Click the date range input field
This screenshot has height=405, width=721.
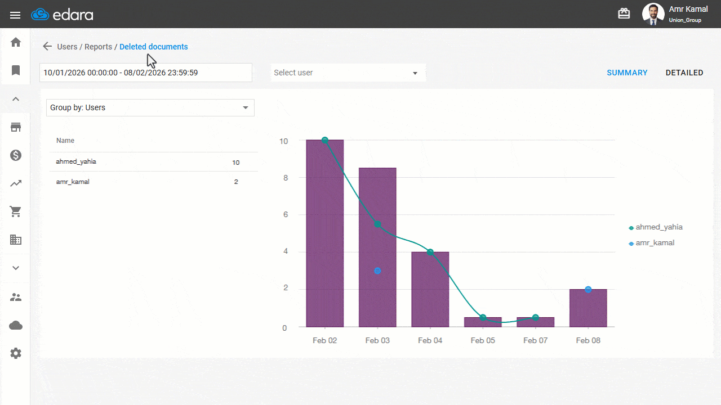pos(145,73)
